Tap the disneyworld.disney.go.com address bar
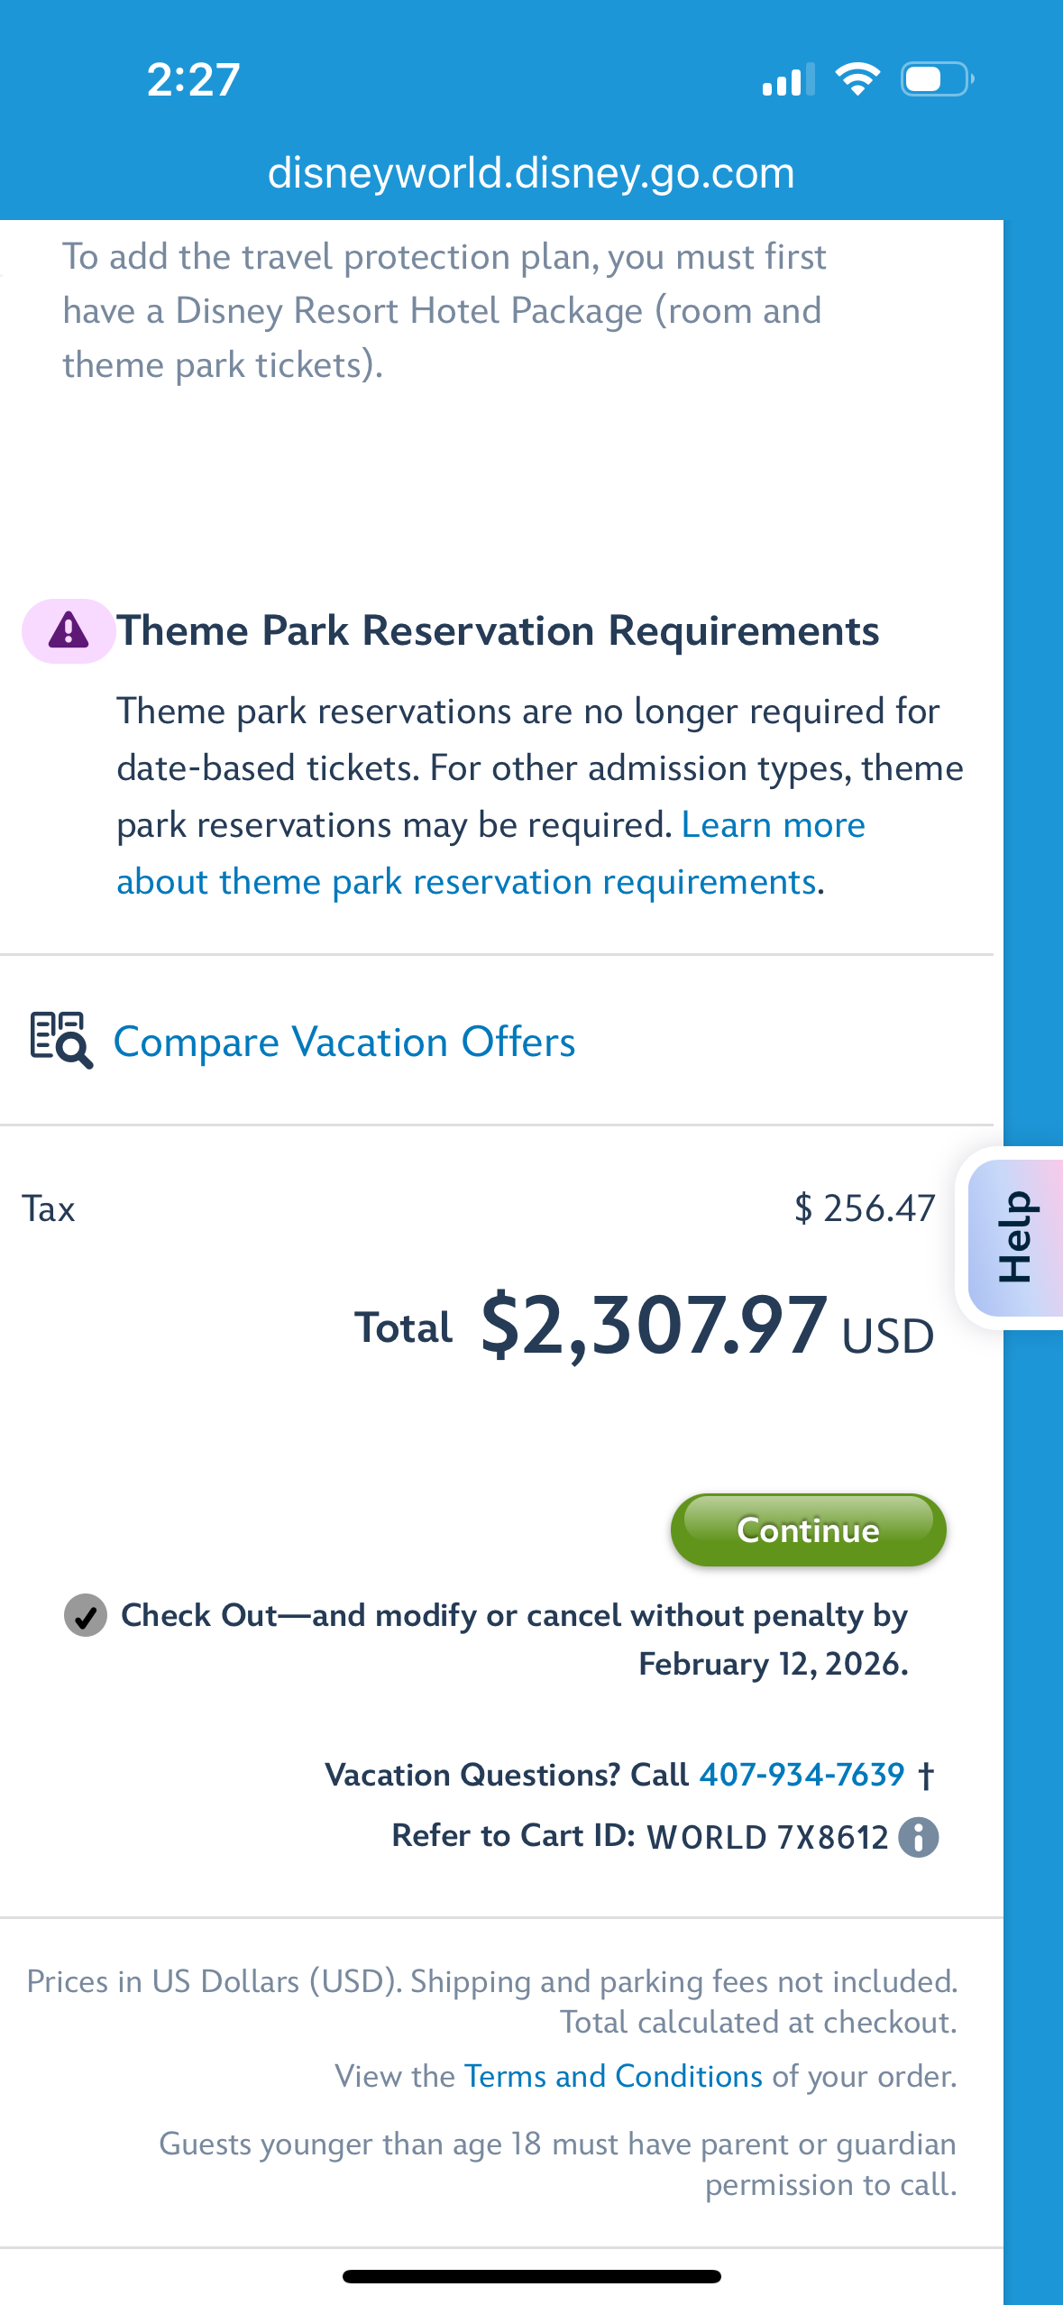The height and width of the screenshot is (2305, 1063). (531, 172)
